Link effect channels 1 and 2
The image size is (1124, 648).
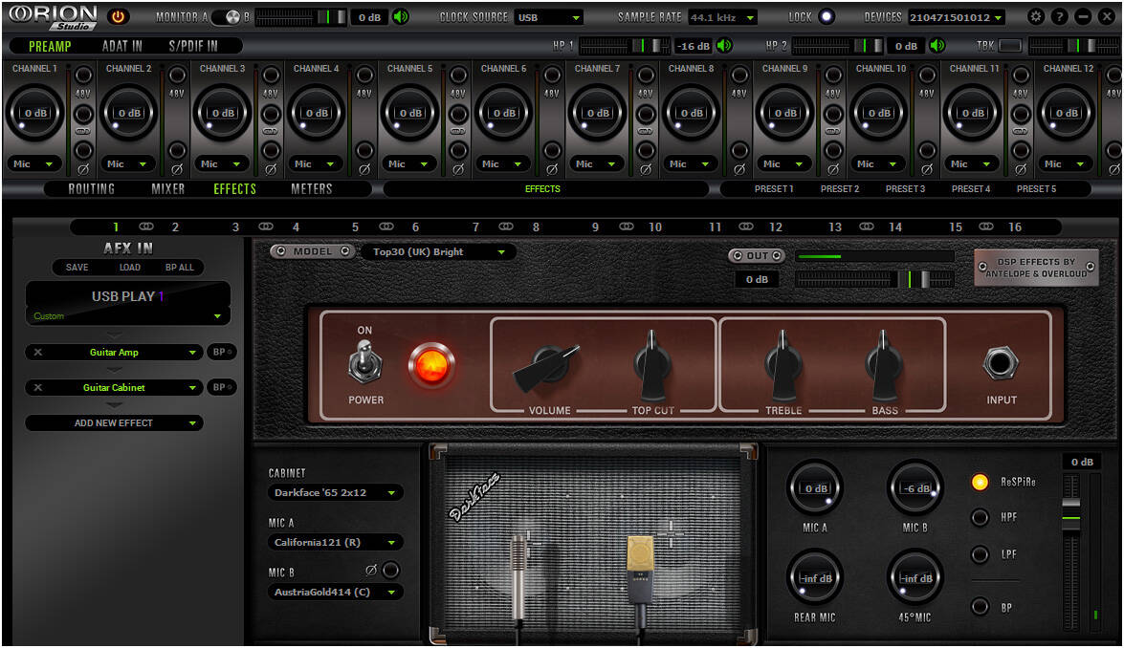click(146, 227)
